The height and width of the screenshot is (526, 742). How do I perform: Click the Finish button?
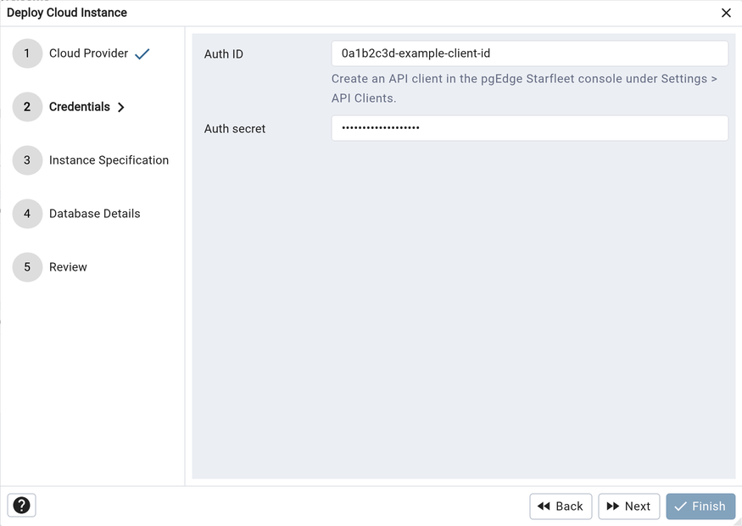(x=700, y=506)
